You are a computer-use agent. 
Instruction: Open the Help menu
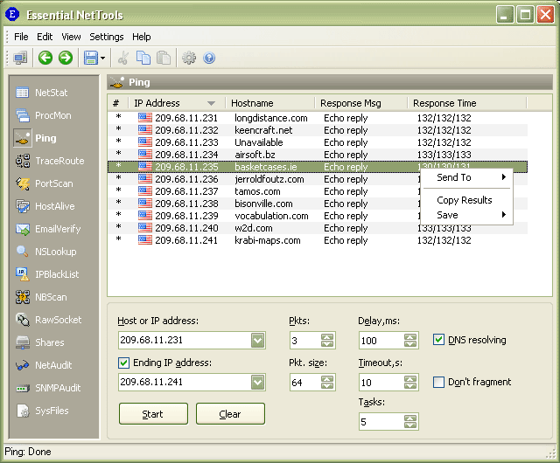[142, 37]
